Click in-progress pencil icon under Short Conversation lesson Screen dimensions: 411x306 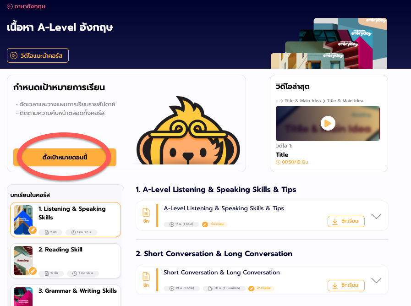coord(252,289)
